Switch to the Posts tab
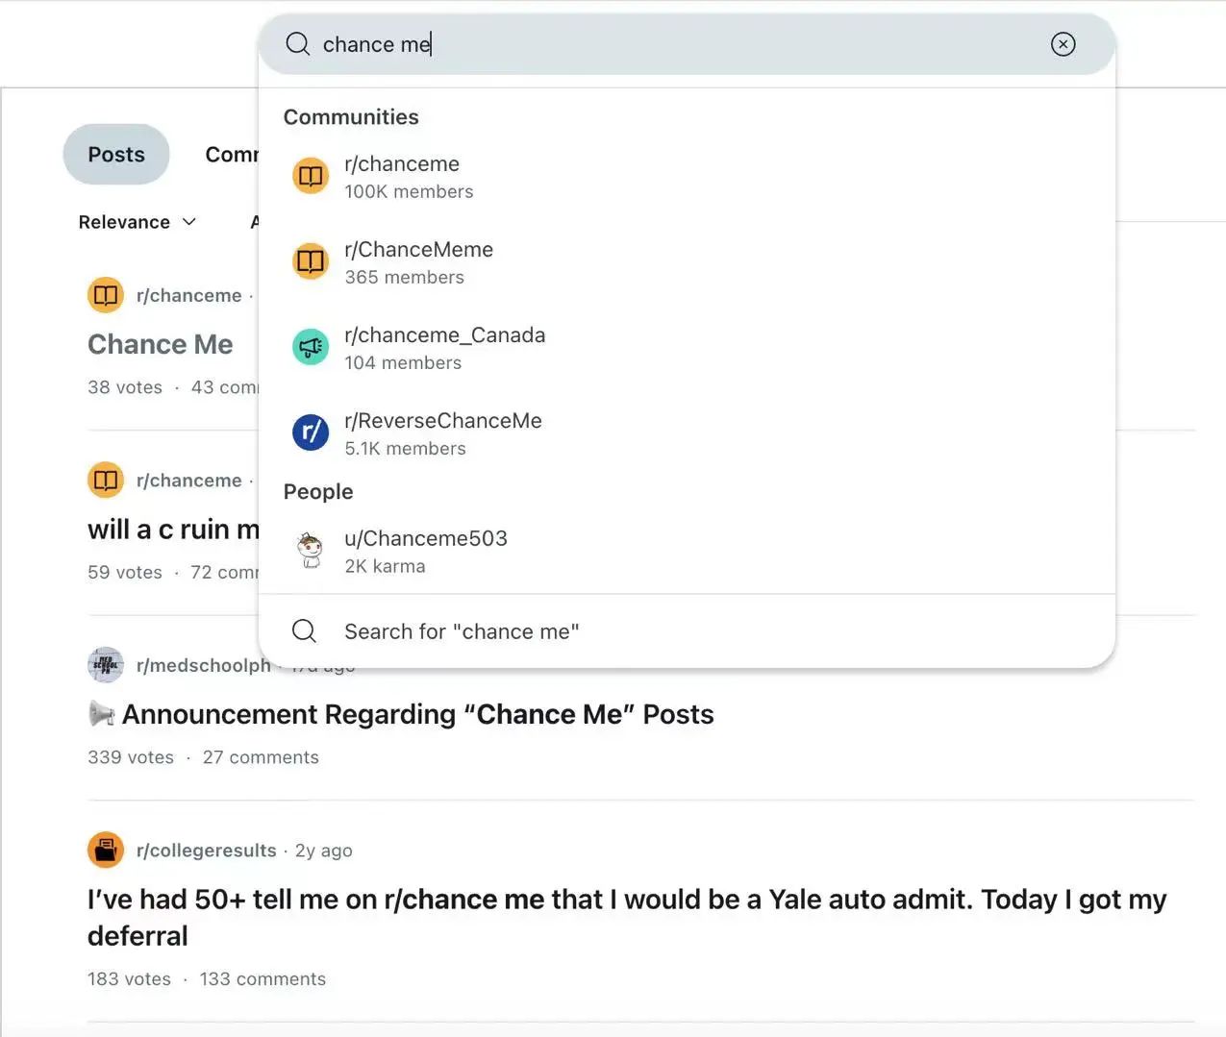1226x1037 pixels. tap(116, 154)
